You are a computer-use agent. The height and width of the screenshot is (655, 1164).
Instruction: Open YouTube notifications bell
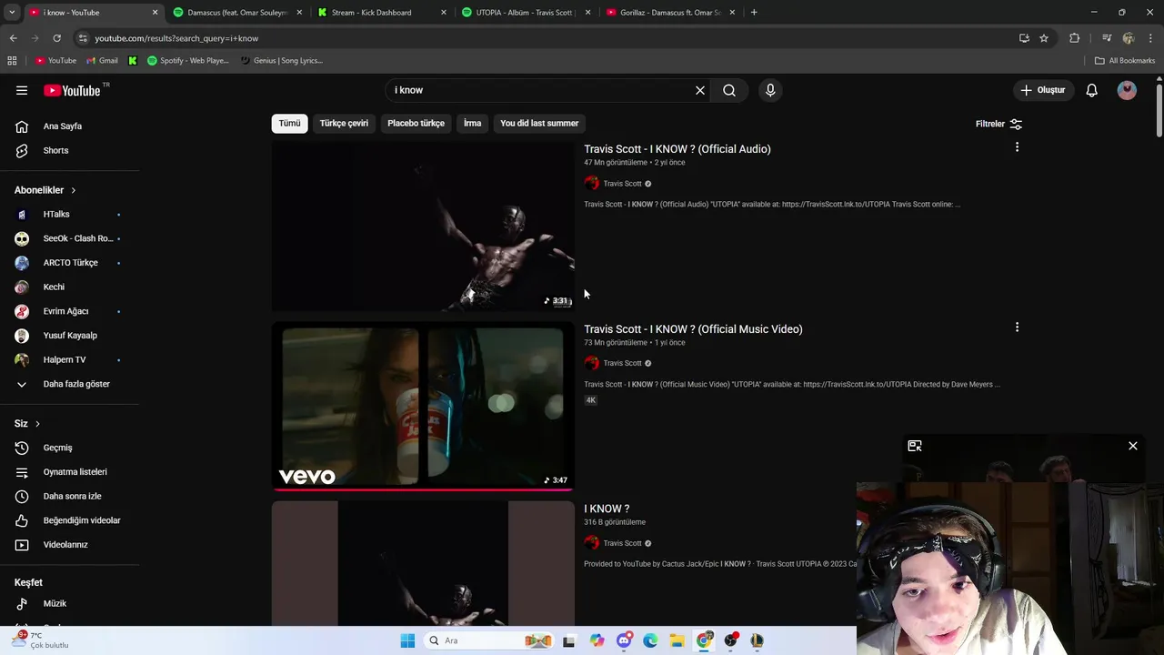coord(1092,90)
